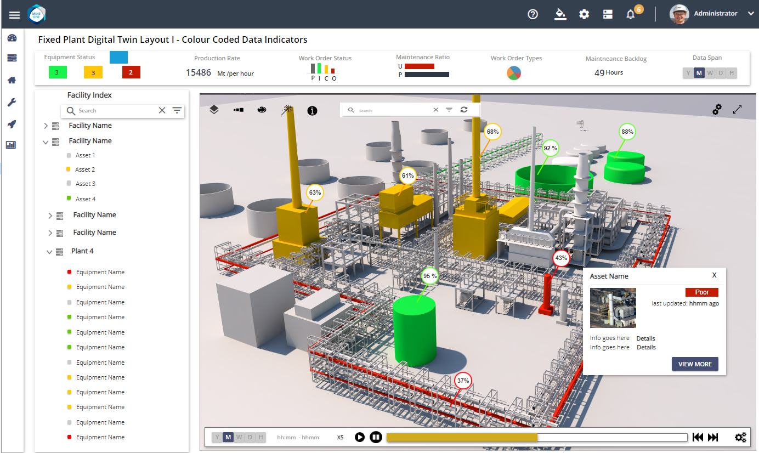Click the magic wand effects icon
This screenshot has width=759, height=453.
tap(287, 109)
